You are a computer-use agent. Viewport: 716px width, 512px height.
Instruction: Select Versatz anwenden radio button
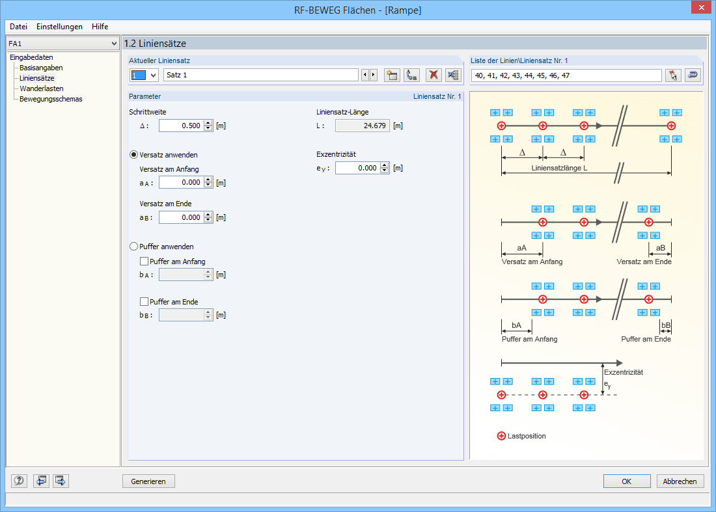[x=134, y=155]
